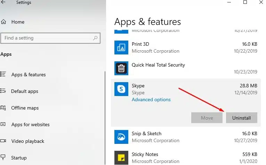Maximize the Settings window
Image resolution: width=266 pixels, height=165 pixels.
point(245,2)
